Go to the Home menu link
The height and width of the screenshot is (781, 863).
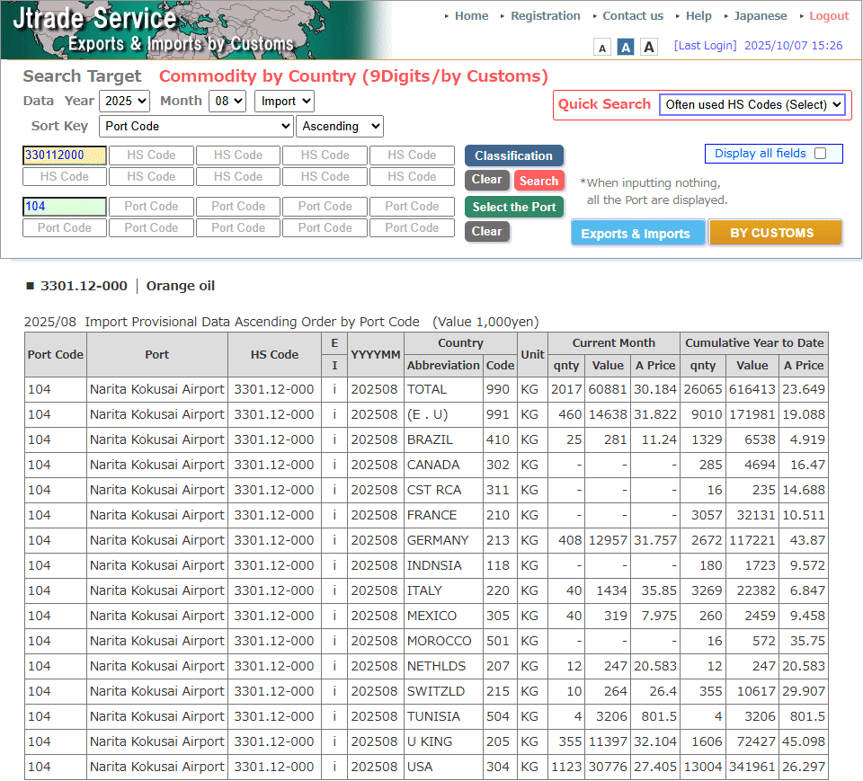click(x=471, y=16)
